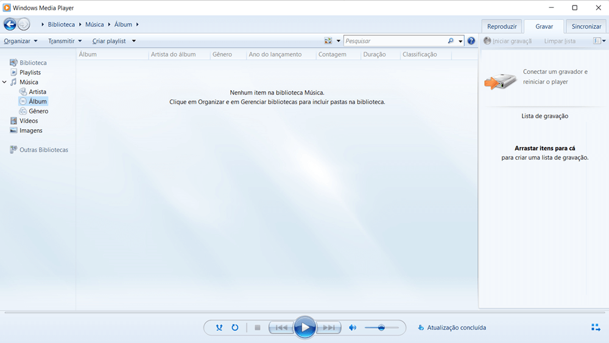Expand the view options dropdown arrow
609x343 pixels.
coord(338,41)
